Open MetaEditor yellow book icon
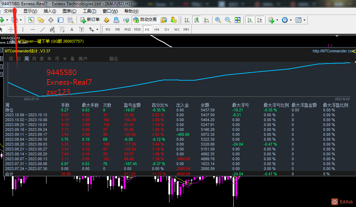This screenshot has height=207, width=356. click(107, 20)
